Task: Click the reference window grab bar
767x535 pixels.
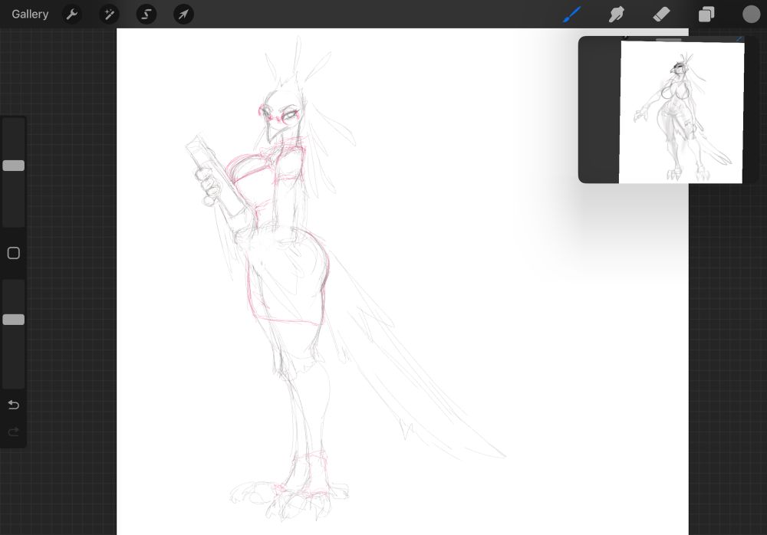Action: point(668,39)
